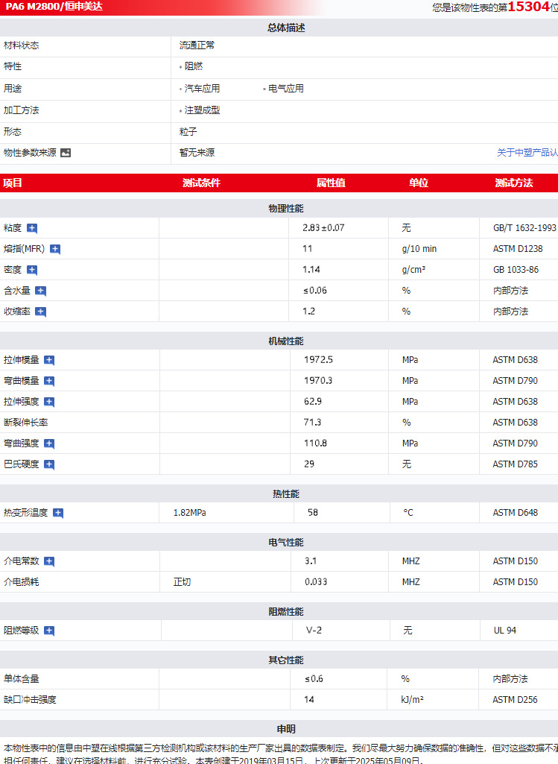Select the 电气性能 section heading
This screenshot has height=764, width=558.
click(286, 543)
